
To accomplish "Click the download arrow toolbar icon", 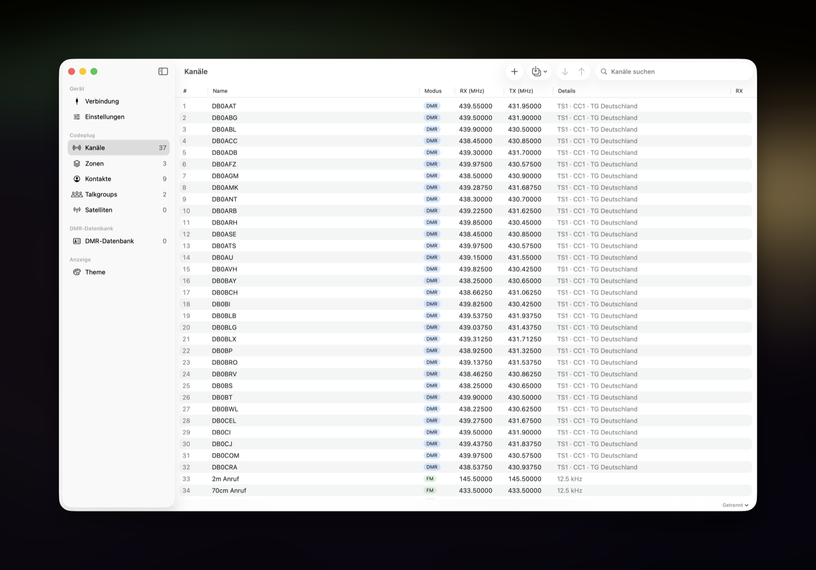I will click(565, 71).
